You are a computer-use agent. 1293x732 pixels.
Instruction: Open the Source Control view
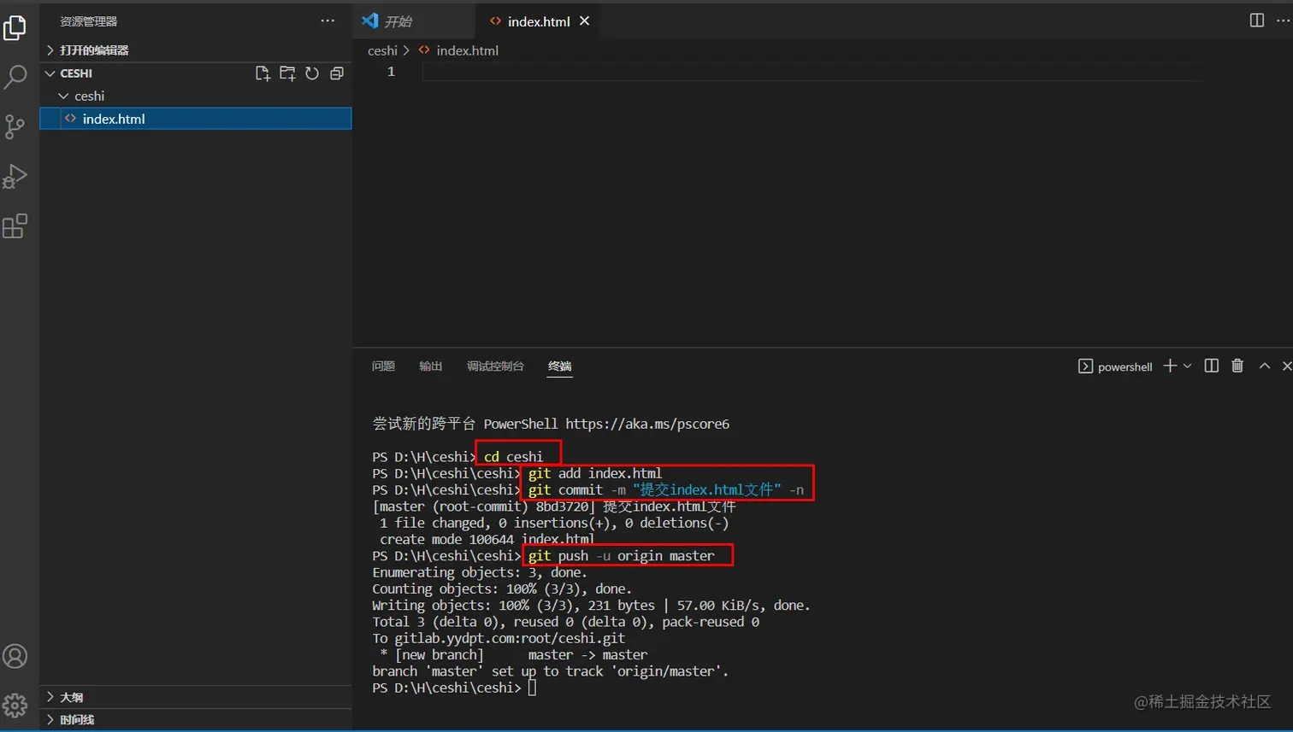15,126
